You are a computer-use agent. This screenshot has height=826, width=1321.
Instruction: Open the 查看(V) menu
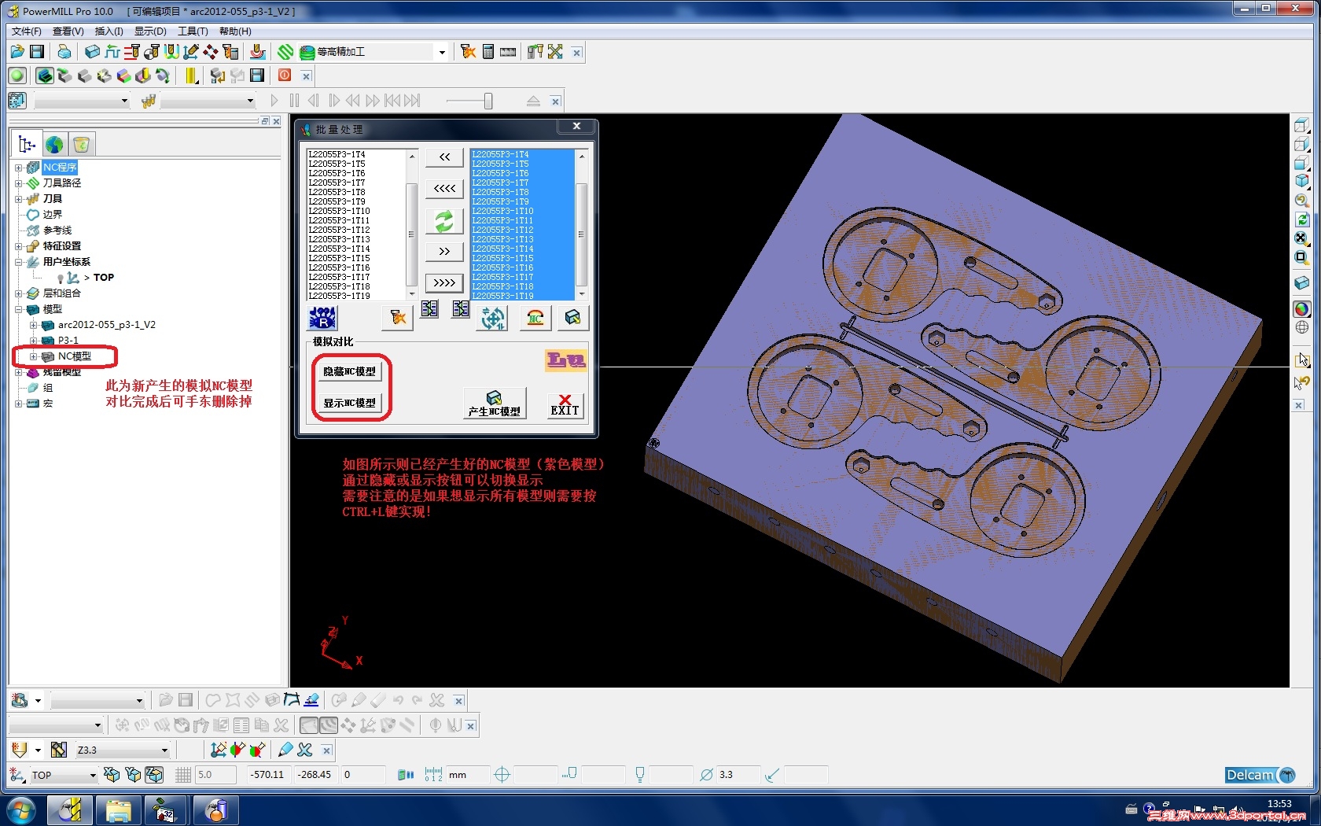(x=68, y=31)
